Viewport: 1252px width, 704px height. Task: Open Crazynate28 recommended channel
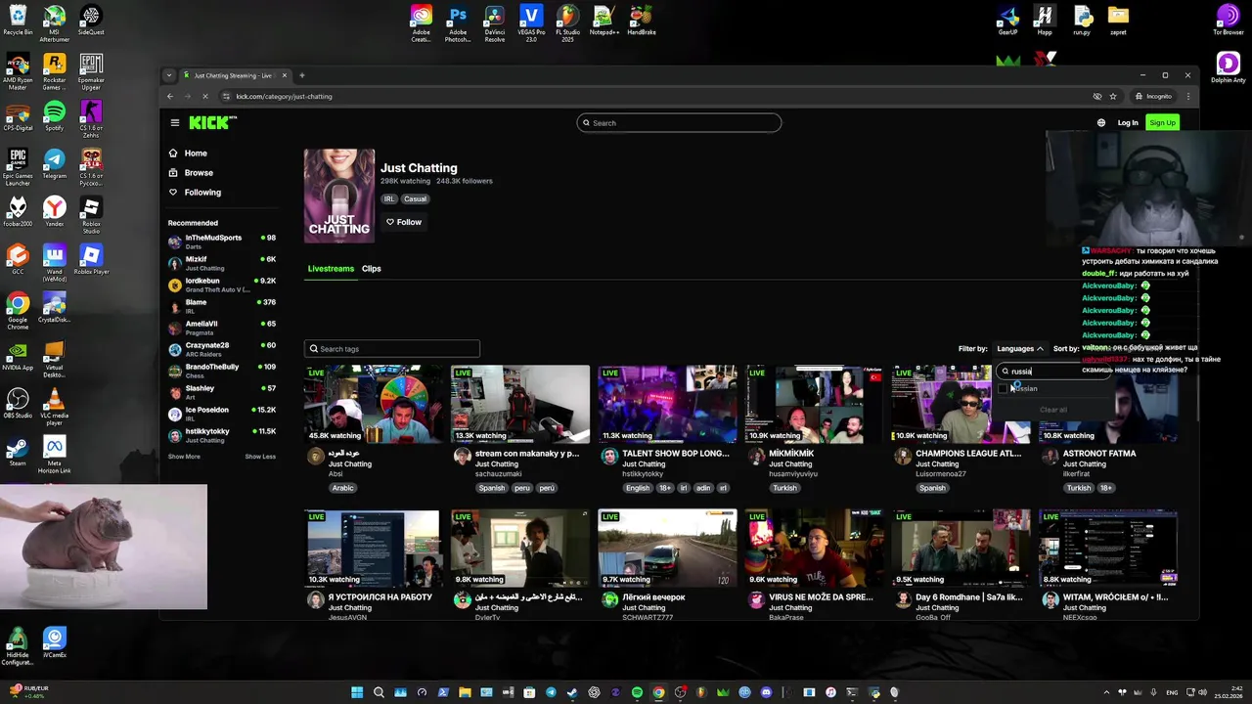(x=222, y=348)
